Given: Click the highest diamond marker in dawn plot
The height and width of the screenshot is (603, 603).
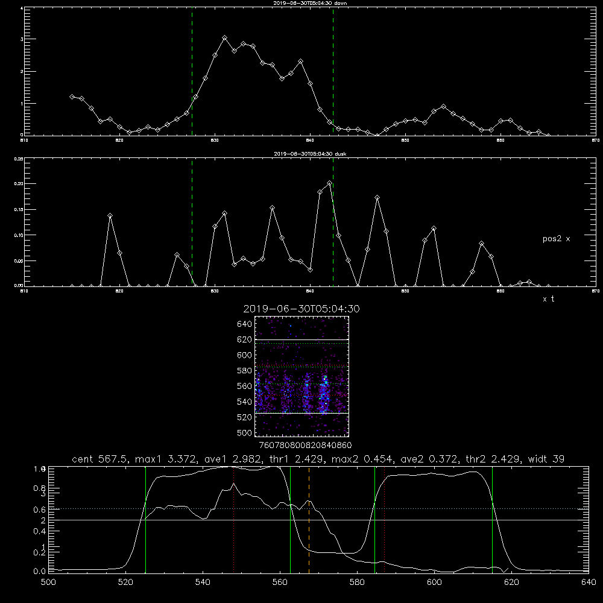Looking at the screenshot, I should tap(224, 37).
